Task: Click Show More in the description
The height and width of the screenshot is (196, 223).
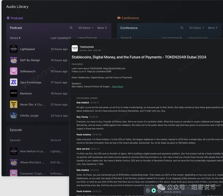Action: [118, 86]
